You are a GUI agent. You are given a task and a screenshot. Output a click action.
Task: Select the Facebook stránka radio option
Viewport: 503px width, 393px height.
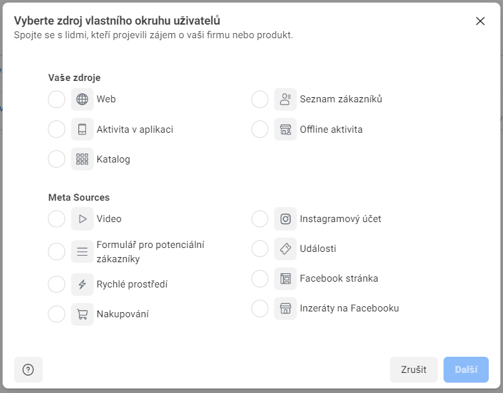click(260, 278)
